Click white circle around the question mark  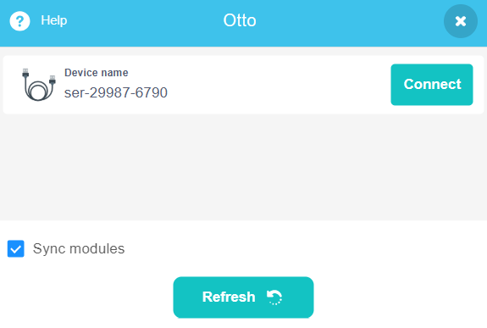tap(19, 21)
